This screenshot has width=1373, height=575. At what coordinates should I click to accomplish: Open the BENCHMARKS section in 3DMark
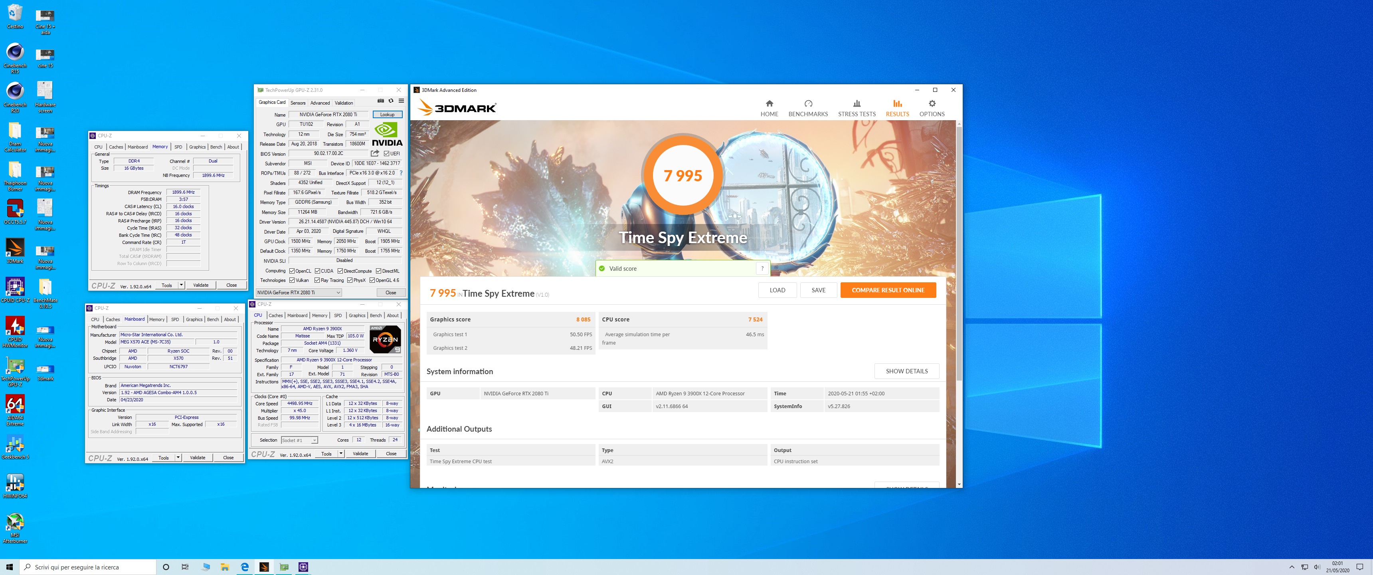click(808, 108)
